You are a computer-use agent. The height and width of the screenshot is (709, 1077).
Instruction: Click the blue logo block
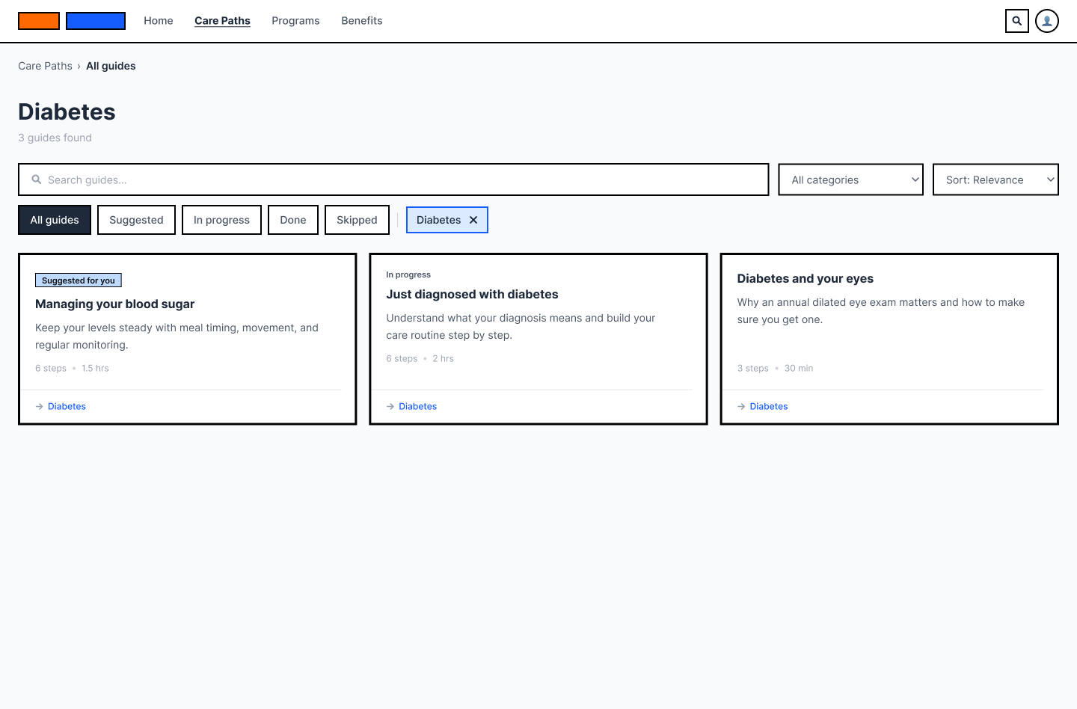pyautogui.click(x=96, y=21)
